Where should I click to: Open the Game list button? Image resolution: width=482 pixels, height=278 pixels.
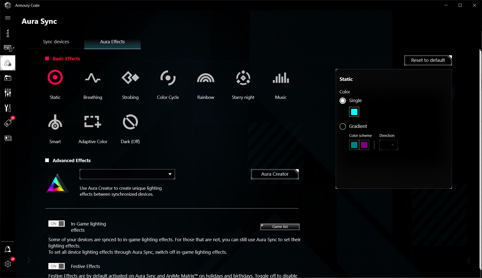[x=280, y=227]
